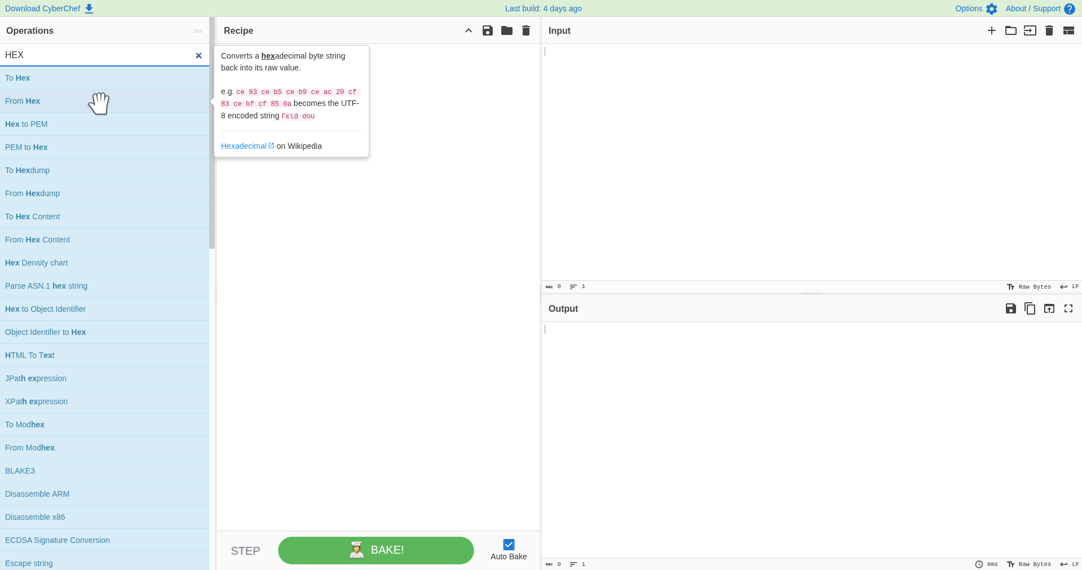Open the Options gear icon

(992, 9)
